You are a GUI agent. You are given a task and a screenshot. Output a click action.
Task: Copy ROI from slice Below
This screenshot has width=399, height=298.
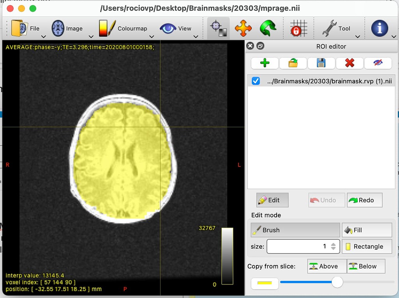click(366, 266)
